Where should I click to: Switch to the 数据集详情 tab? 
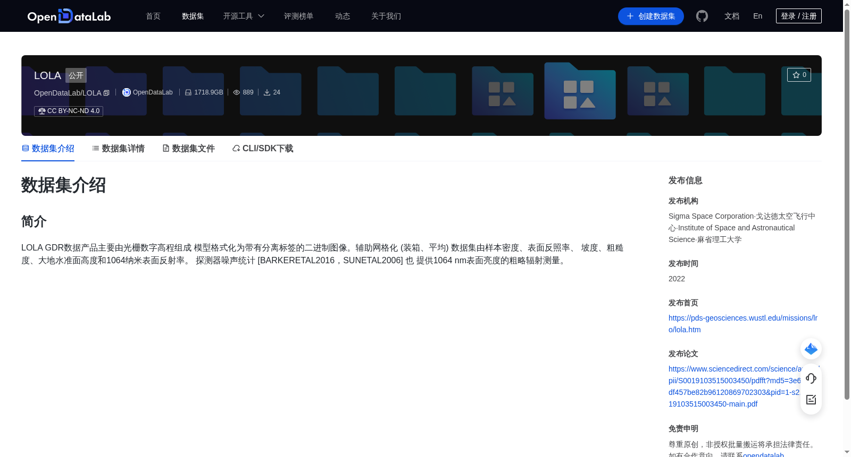[x=118, y=149]
